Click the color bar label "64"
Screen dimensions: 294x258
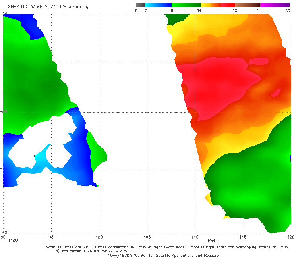pos(259,10)
